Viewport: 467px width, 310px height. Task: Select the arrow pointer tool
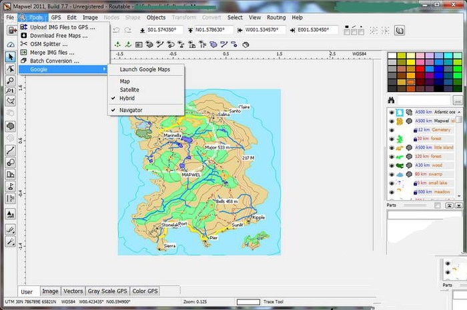click(11, 57)
